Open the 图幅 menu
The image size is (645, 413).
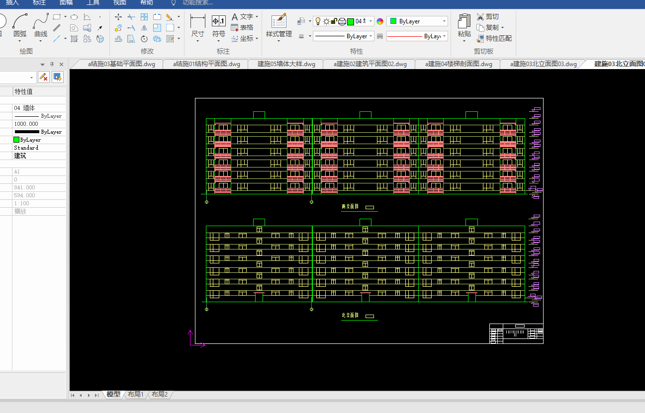(66, 2)
